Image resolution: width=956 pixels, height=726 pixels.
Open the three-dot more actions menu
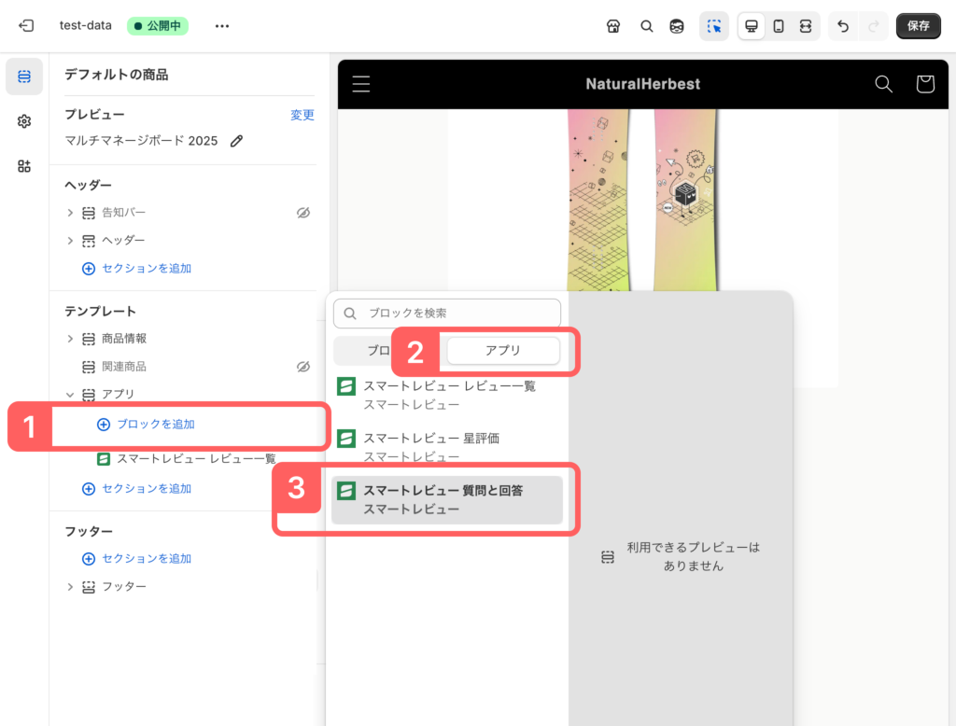coord(221,26)
